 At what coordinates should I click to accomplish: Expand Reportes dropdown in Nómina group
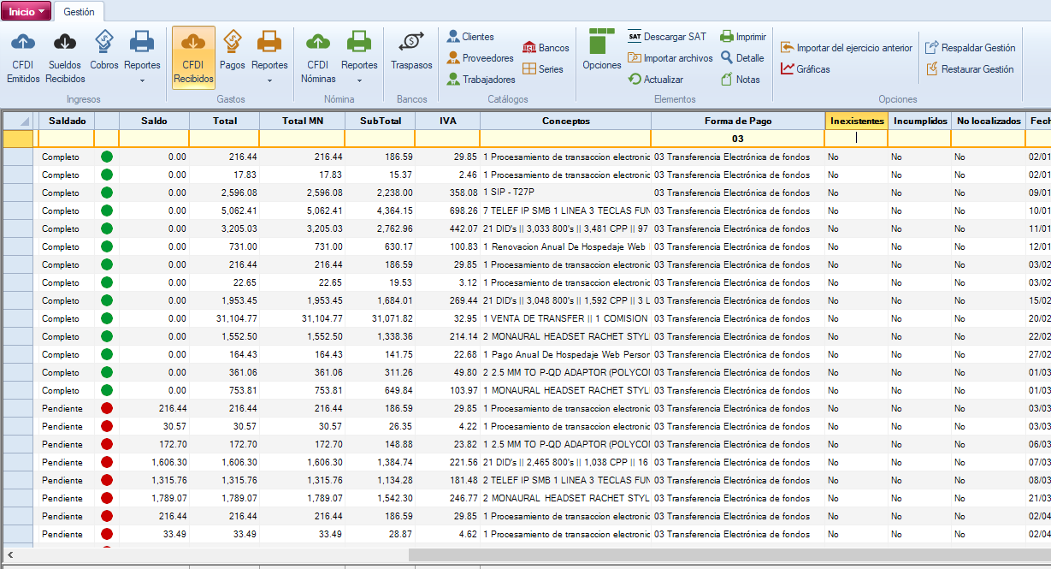click(359, 80)
